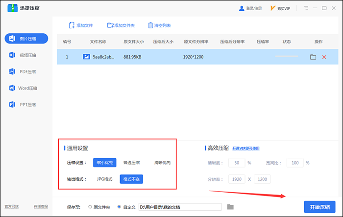Image resolution: width=343 pixels, height=217 pixels.
Task: Select 格式不变 output format
Action: pos(131,179)
